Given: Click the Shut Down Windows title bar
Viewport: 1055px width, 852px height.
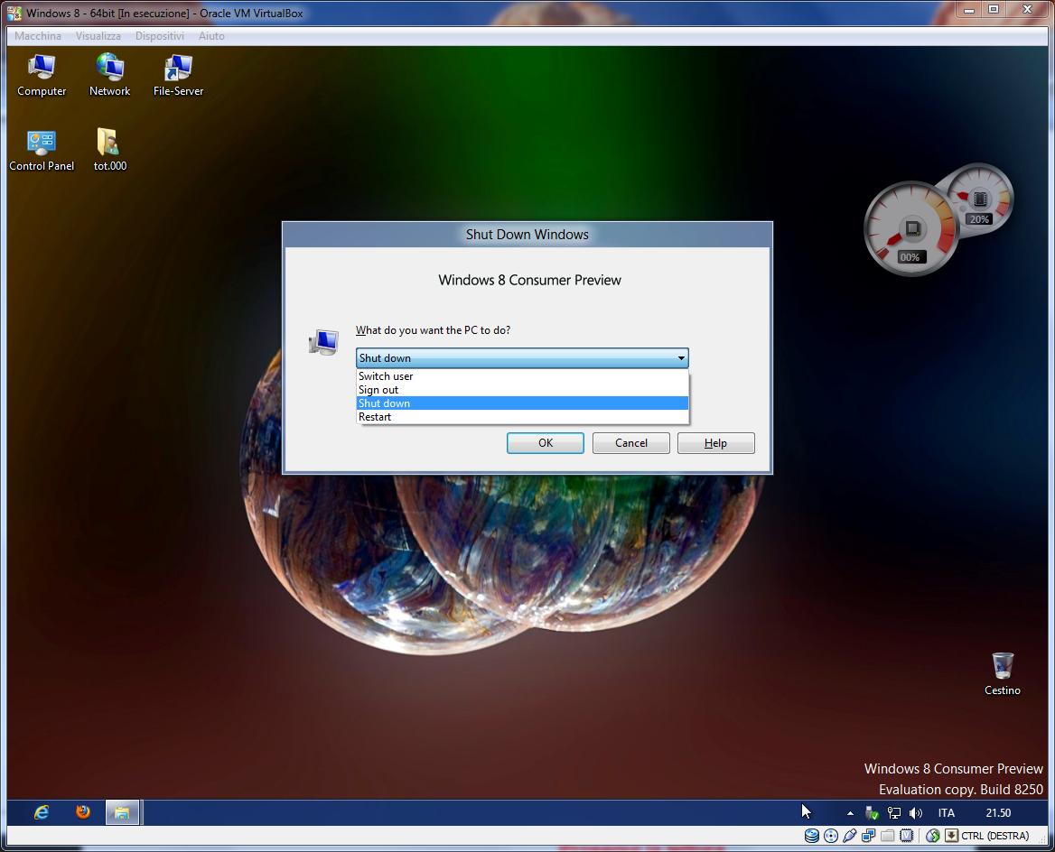Looking at the screenshot, I should (527, 234).
